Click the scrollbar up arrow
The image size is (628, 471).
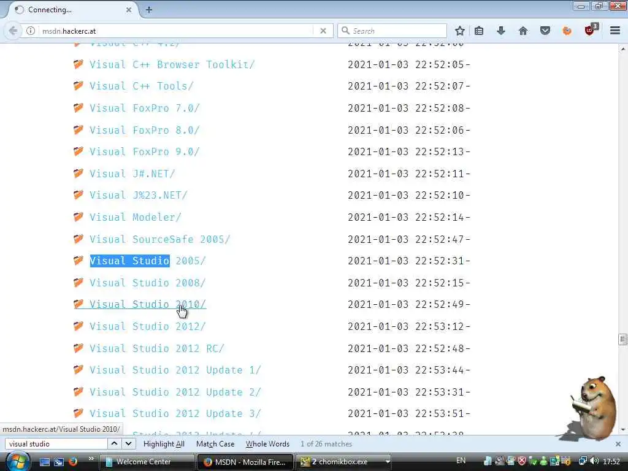pyautogui.click(x=622, y=49)
